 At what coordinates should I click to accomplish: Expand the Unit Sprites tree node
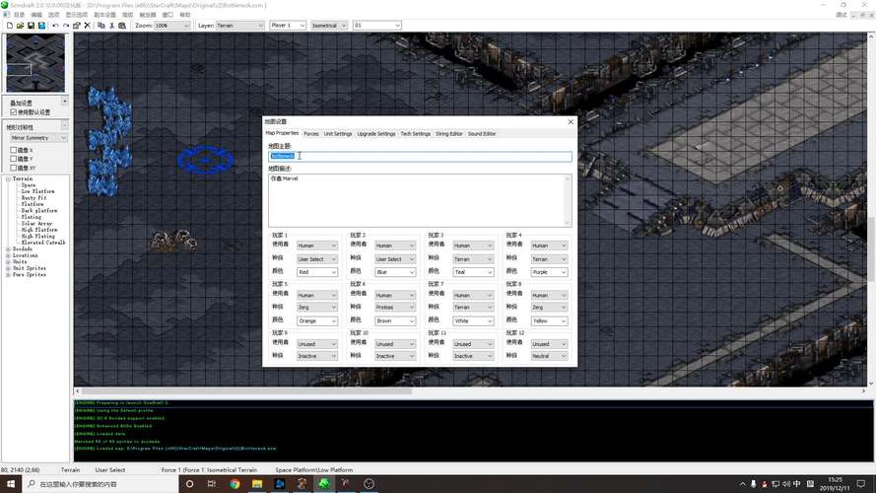9,268
